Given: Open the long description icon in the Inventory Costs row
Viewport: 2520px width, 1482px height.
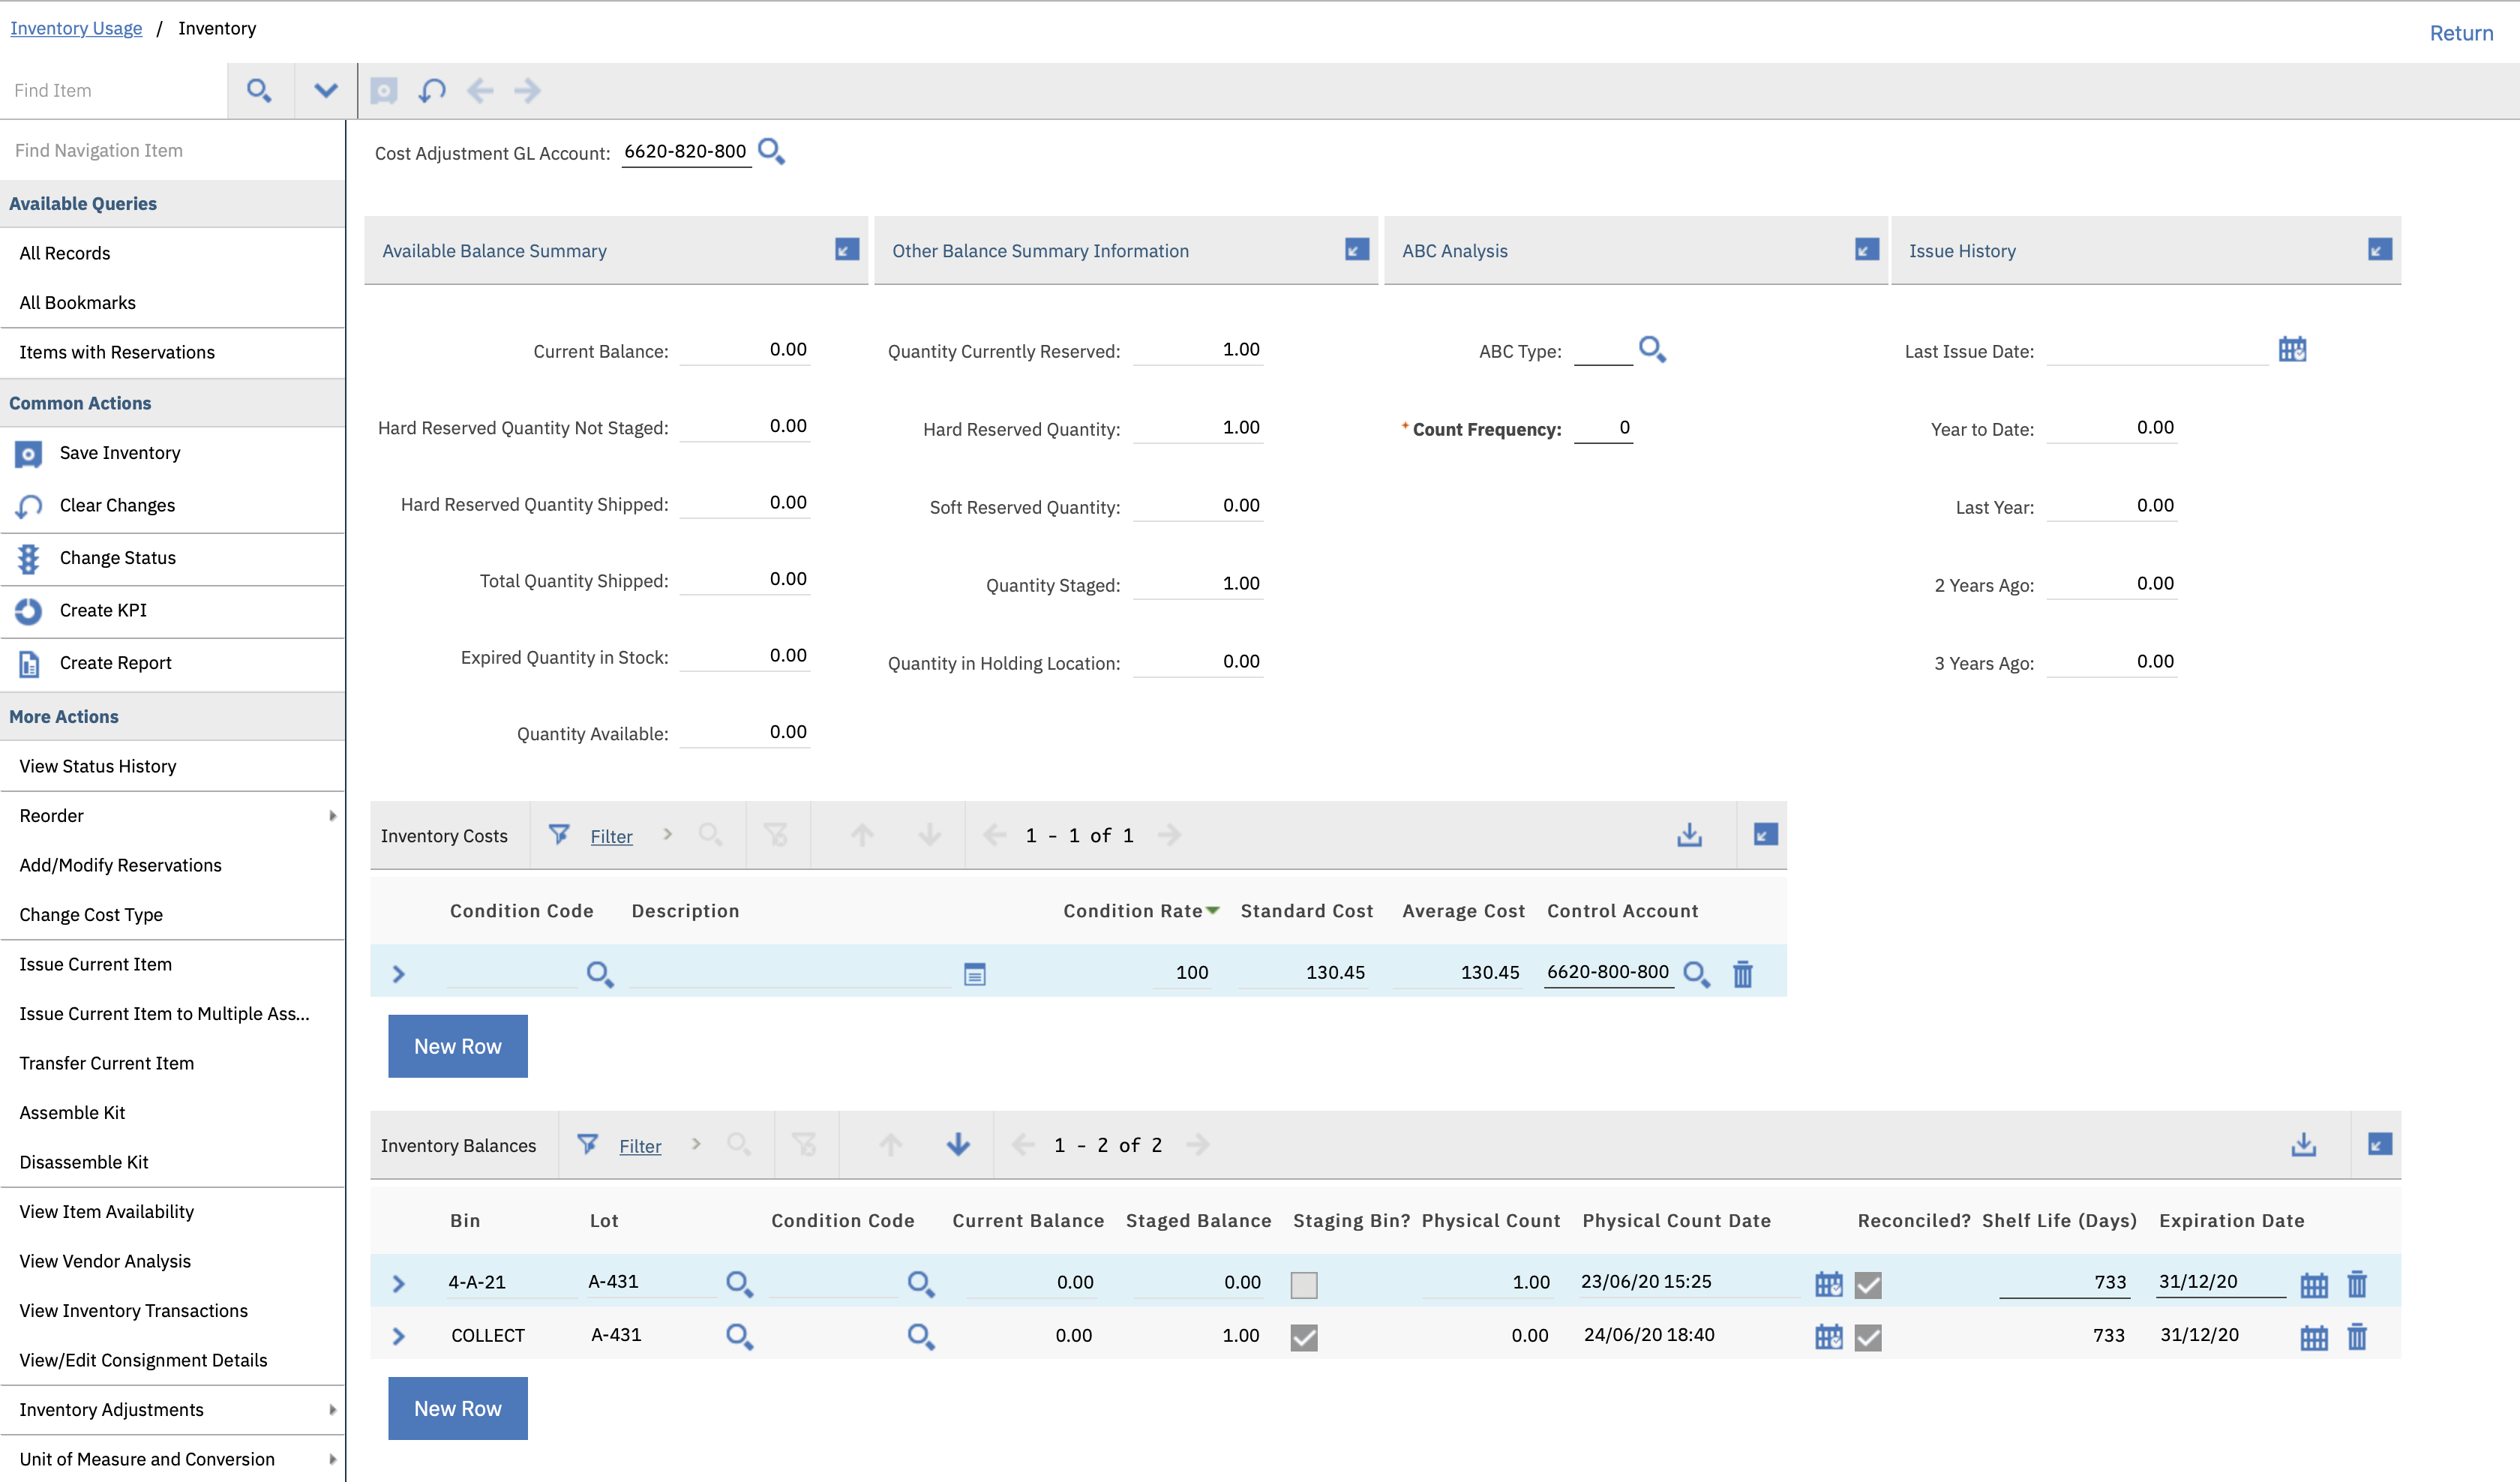Looking at the screenshot, I should tap(975, 973).
